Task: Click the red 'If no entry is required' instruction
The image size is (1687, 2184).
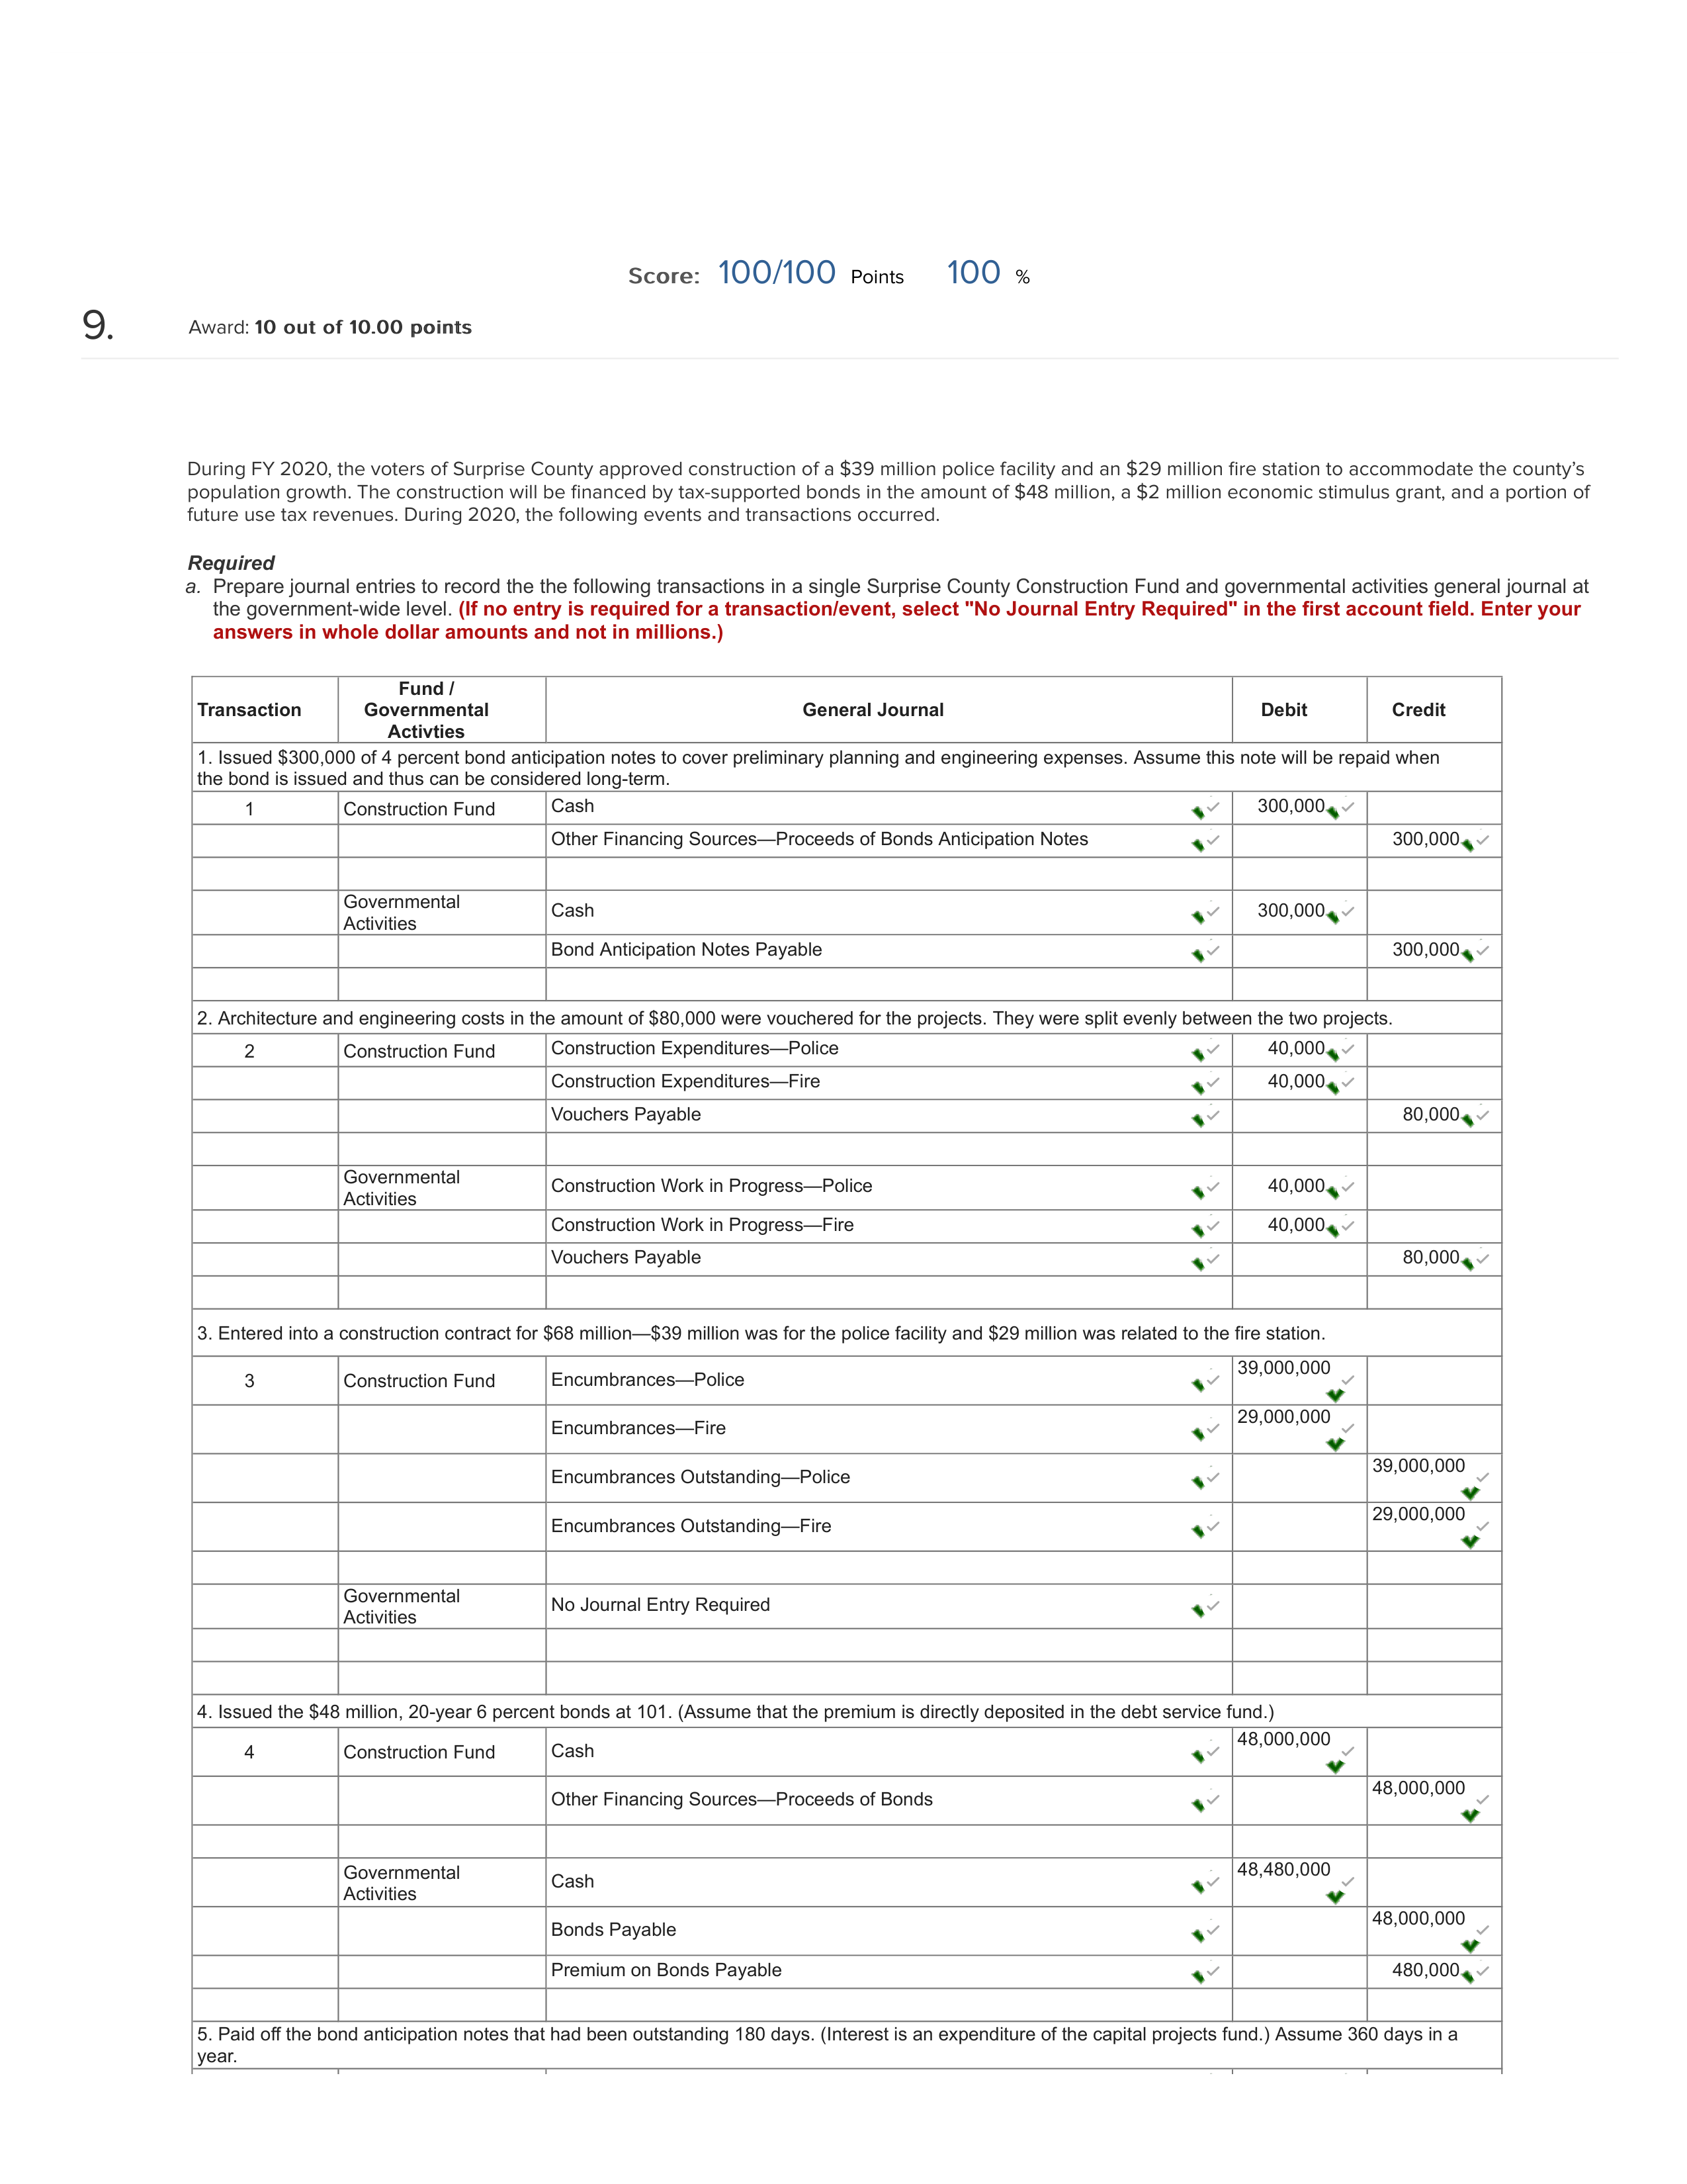Action: click(x=896, y=621)
